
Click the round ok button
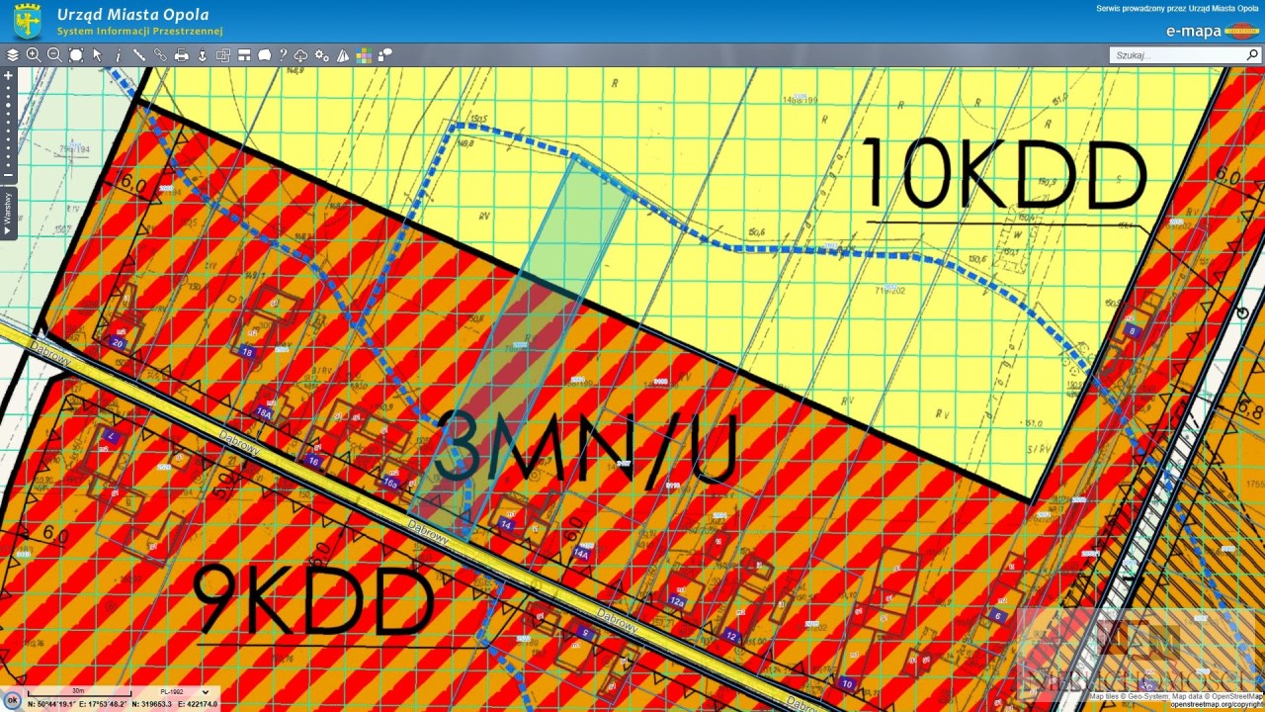tap(12, 700)
